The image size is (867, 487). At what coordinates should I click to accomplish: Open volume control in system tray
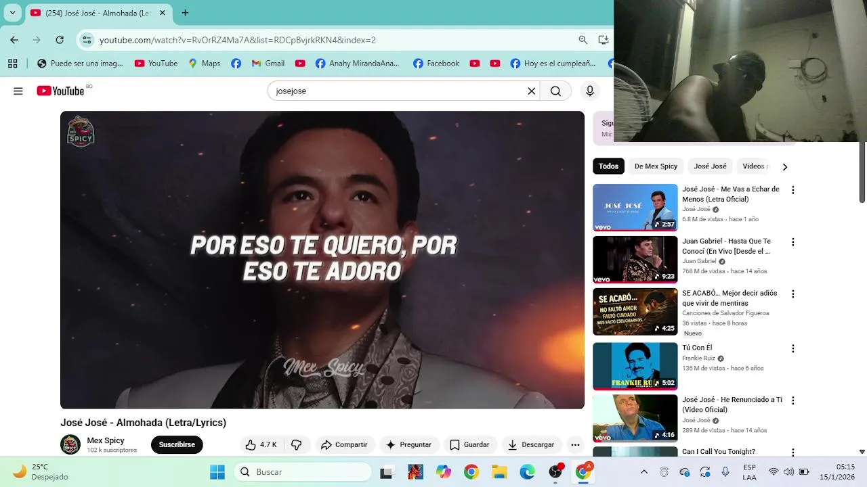point(788,471)
